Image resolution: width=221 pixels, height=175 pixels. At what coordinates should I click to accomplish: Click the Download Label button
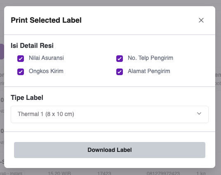click(x=110, y=150)
